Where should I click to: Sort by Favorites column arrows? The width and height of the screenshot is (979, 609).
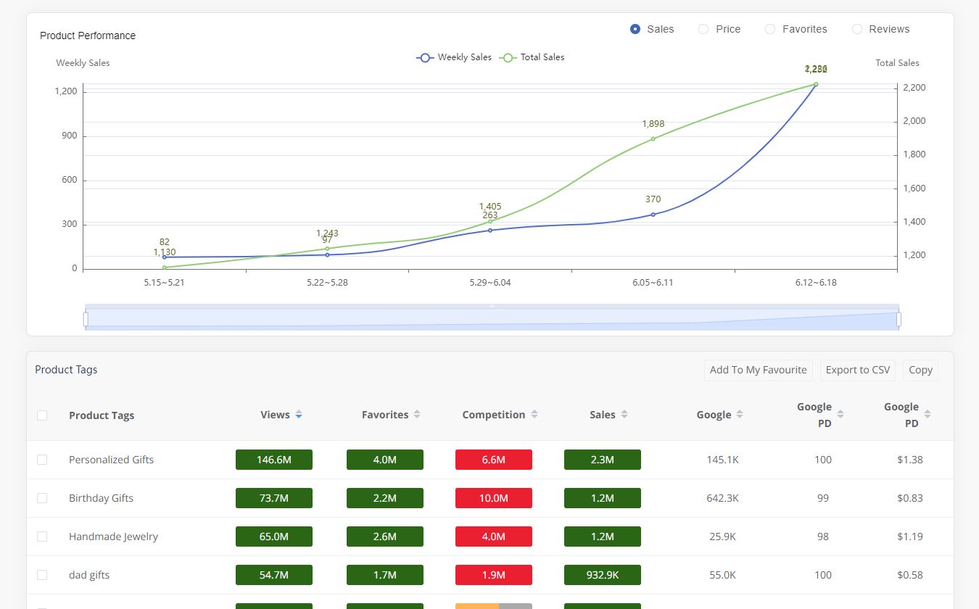click(416, 415)
